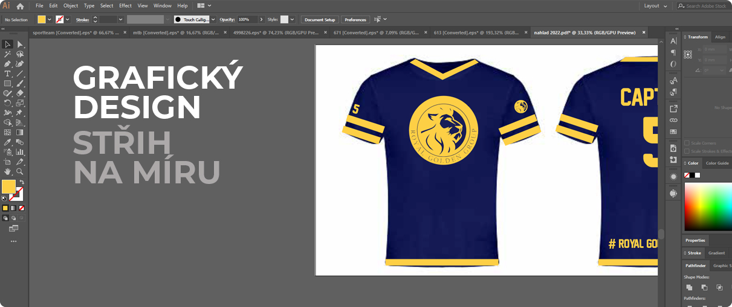The height and width of the screenshot is (307, 732).
Task: Select the Artboard tool
Action: coord(7,162)
